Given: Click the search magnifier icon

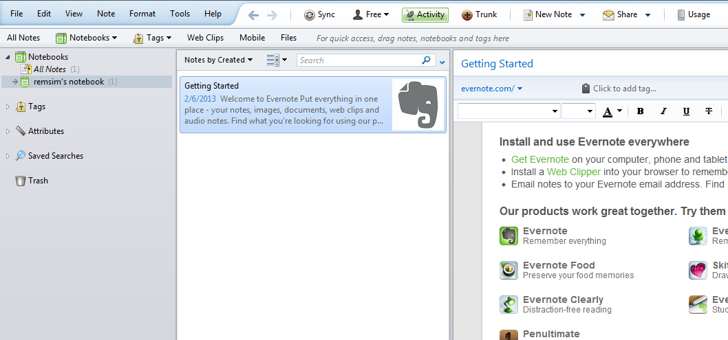Looking at the screenshot, I should point(426,60).
